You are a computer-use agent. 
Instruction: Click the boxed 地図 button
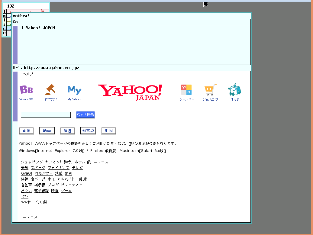pyautogui.click(x=108, y=131)
